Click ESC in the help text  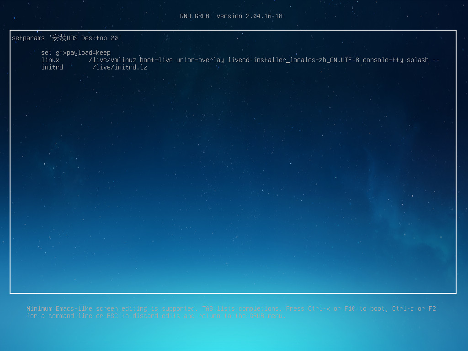112,316
